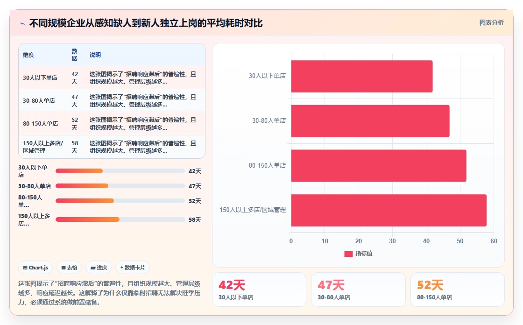Screen dimensions: 523x325
Task: Click the 维度 column header
Action: pyautogui.click(x=28, y=55)
